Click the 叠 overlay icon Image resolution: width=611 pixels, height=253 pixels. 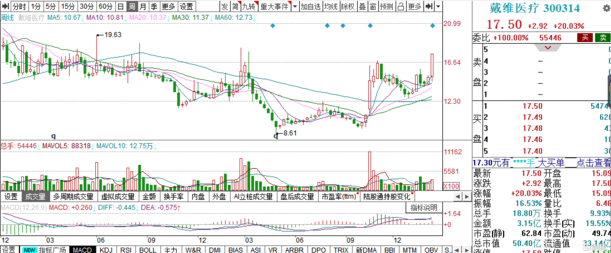point(362,6)
